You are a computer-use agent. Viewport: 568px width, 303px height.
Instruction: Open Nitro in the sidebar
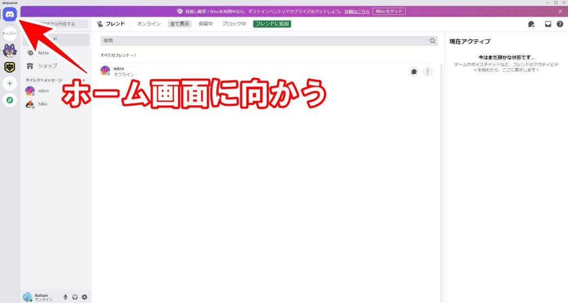(x=56, y=53)
